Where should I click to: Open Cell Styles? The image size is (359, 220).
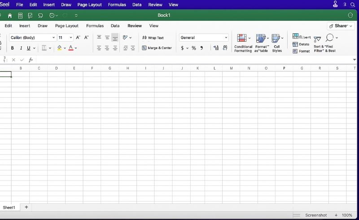click(277, 43)
